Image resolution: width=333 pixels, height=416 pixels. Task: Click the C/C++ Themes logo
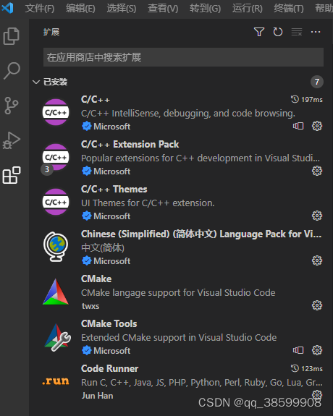tap(56, 202)
